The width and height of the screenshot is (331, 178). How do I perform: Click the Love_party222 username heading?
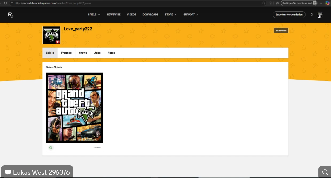pyautogui.click(x=78, y=29)
